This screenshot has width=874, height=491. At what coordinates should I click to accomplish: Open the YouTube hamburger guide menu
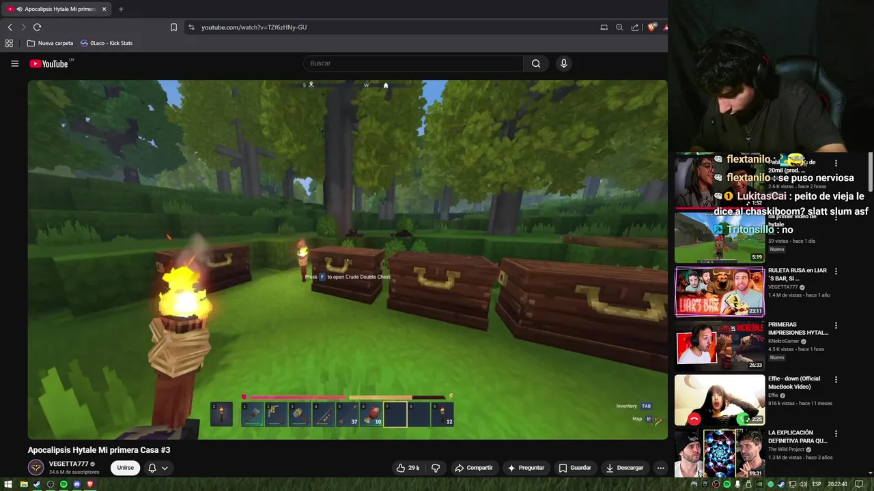click(x=14, y=63)
